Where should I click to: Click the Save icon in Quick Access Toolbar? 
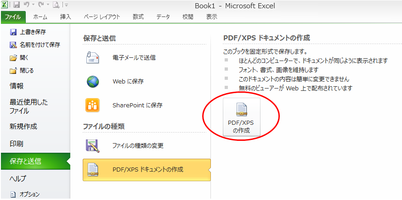(x=17, y=4)
